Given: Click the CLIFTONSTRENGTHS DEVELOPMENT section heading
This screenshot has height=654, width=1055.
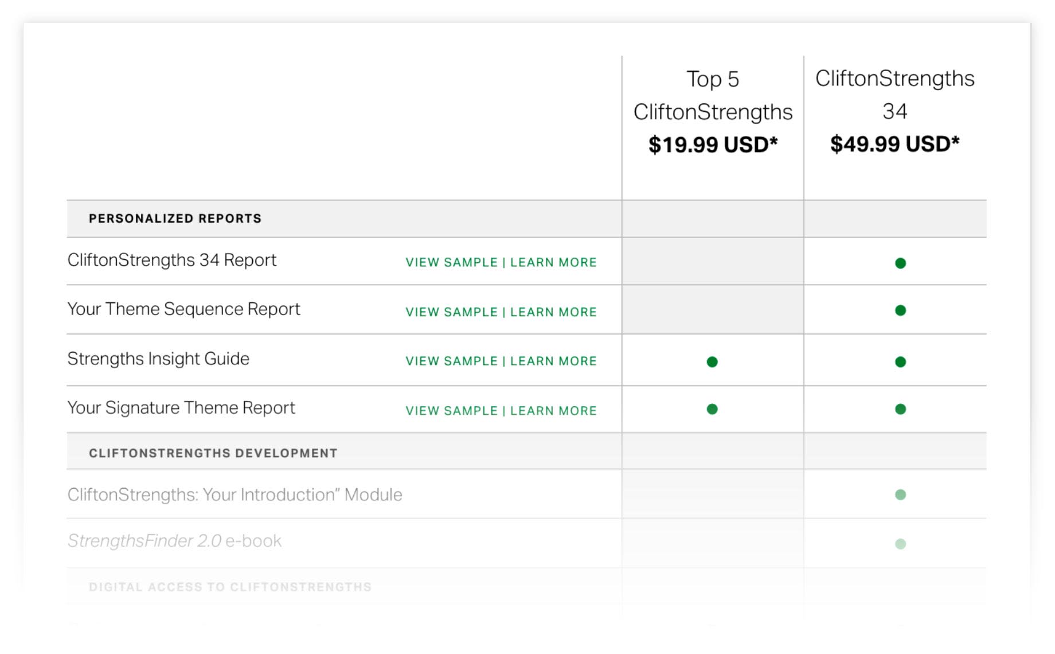Looking at the screenshot, I should [x=213, y=453].
